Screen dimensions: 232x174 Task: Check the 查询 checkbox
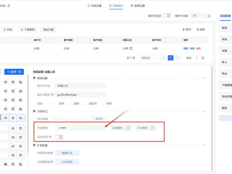[x=104, y=104]
